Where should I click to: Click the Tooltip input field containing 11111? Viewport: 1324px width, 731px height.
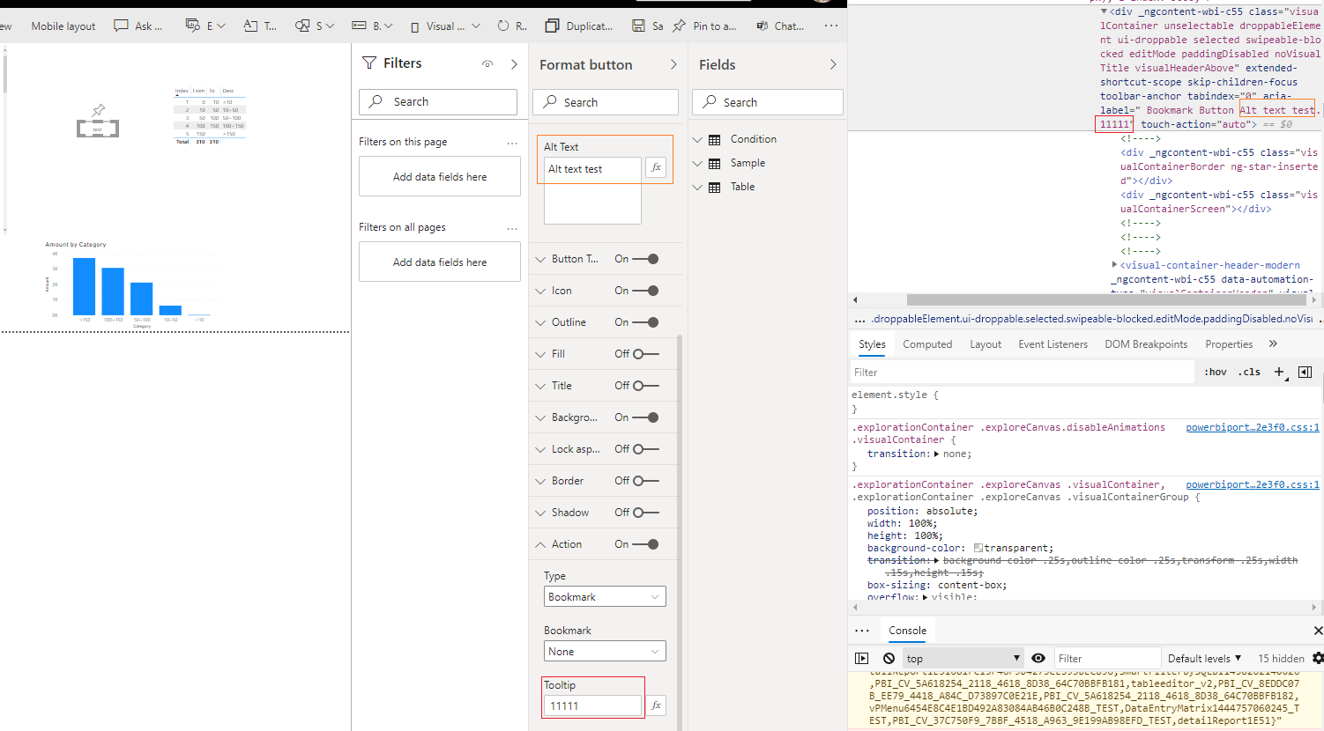click(x=592, y=705)
